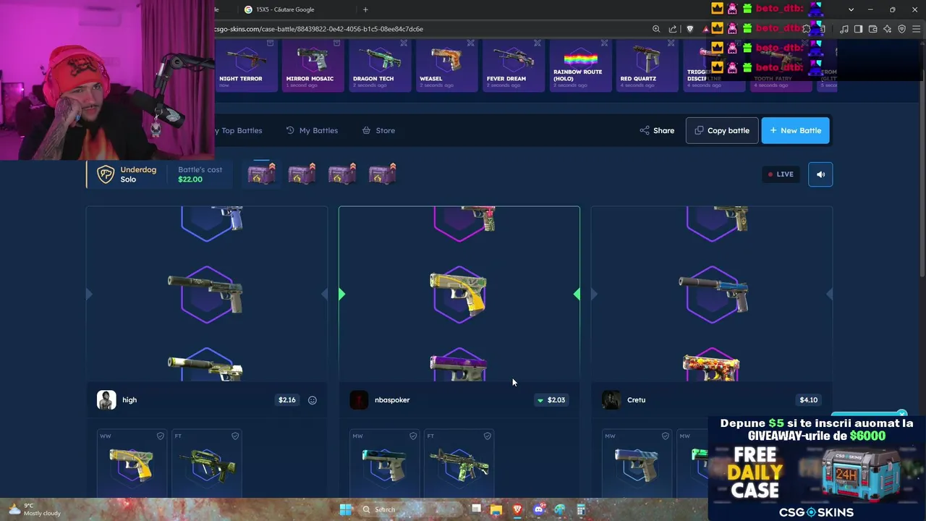Open Discord from the taskbar

click(538, 509)
